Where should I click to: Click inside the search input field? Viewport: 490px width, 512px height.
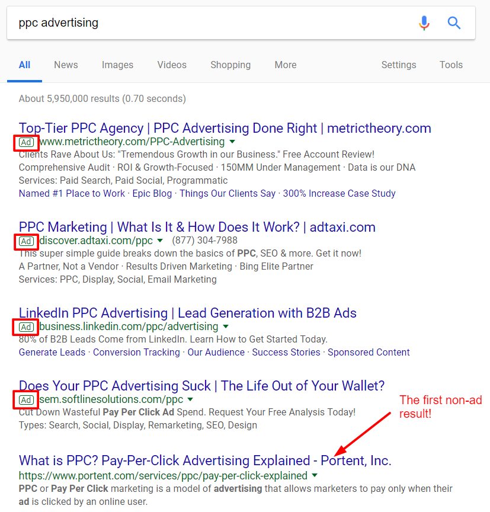[x=178, y=23]
